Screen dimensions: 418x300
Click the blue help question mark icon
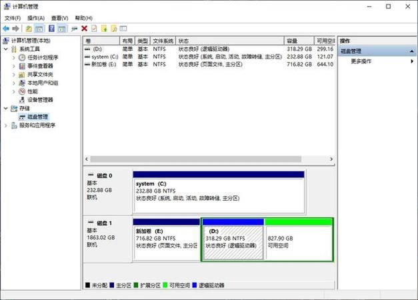(x=51, y=29)
